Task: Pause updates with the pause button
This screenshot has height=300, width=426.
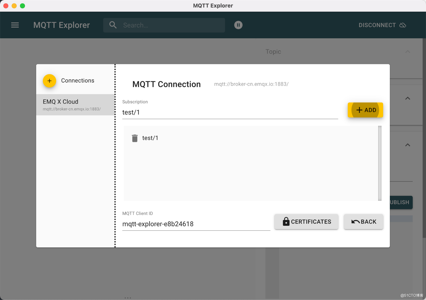Action: [238, 25]
